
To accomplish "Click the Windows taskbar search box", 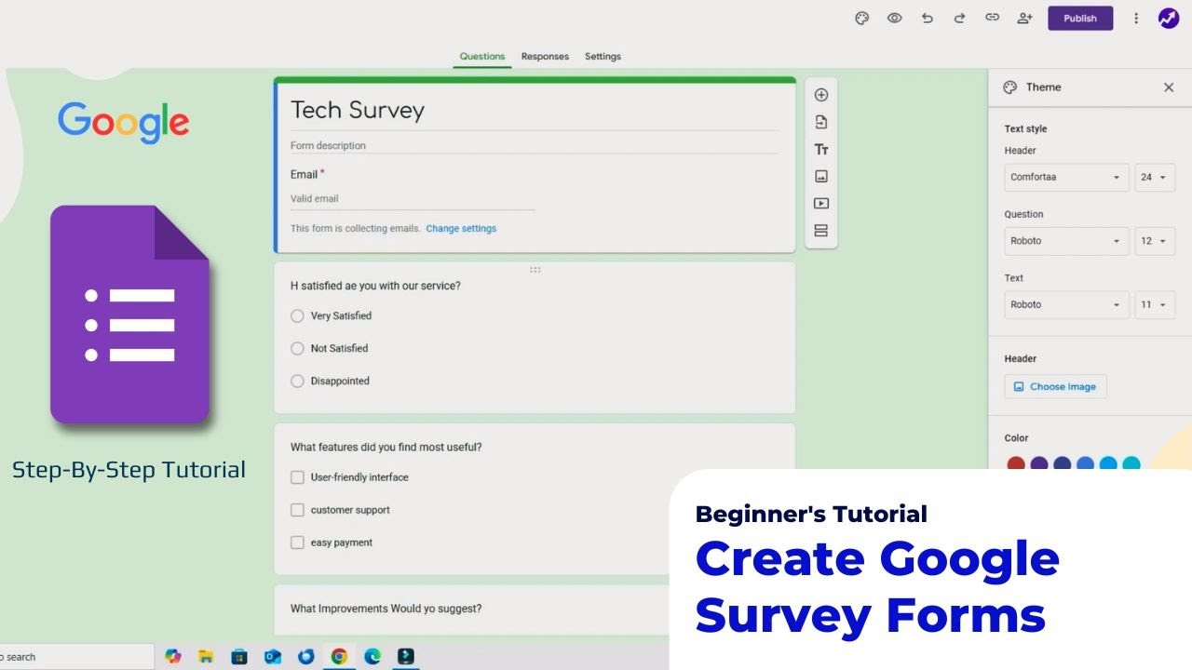I will click(x=76, y=657).
